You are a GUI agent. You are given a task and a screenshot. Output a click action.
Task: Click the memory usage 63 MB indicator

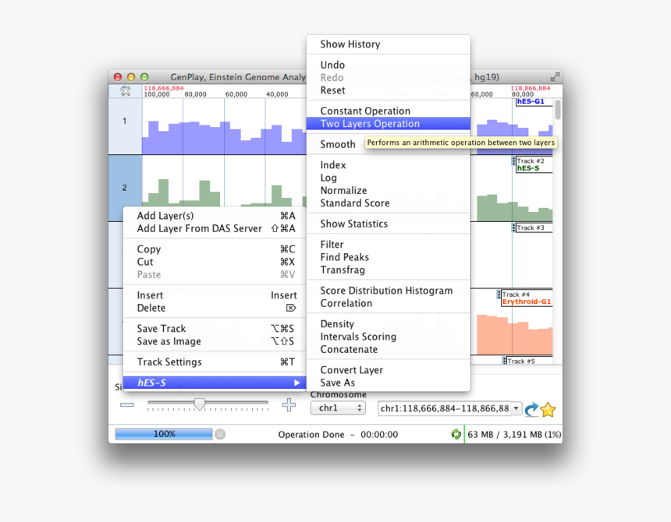coord(514,435)
